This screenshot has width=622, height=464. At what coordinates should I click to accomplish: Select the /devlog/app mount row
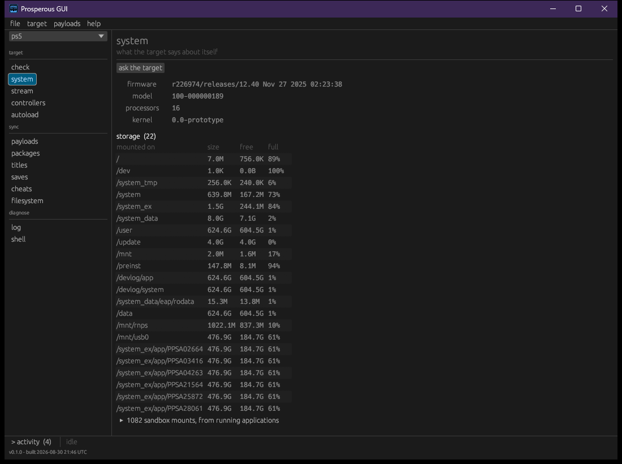click(204, 278)
